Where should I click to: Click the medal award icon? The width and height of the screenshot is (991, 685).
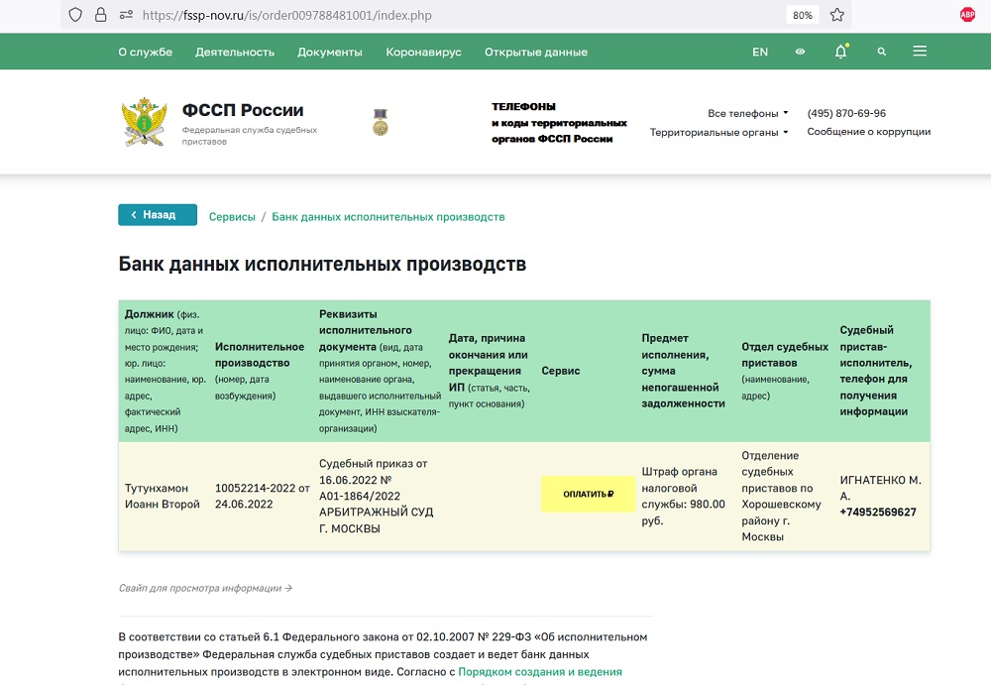[x=380, y=122]
